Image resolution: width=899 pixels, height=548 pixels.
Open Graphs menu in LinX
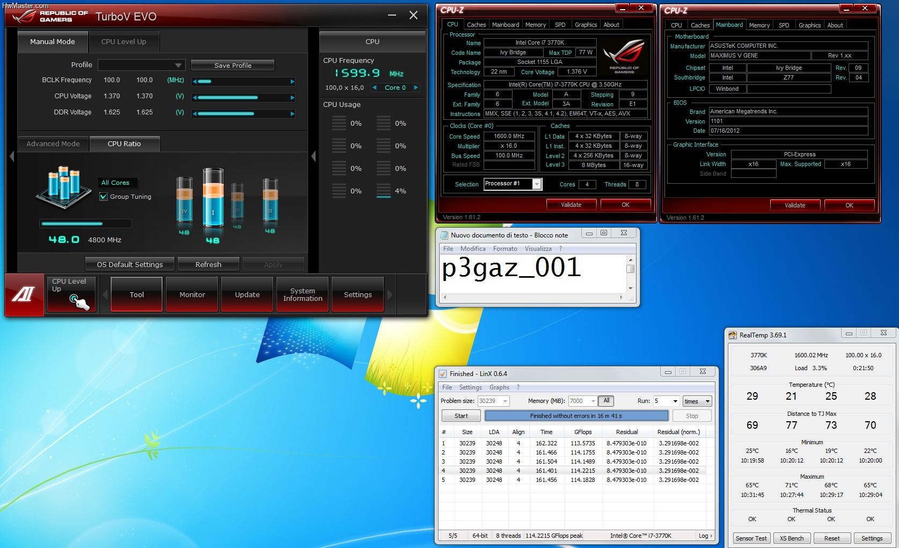pyautogui.click(x=499, y=387)
